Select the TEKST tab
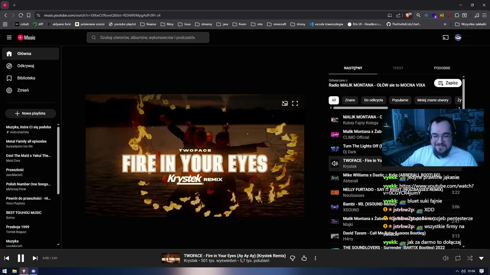 pos(398,68)
